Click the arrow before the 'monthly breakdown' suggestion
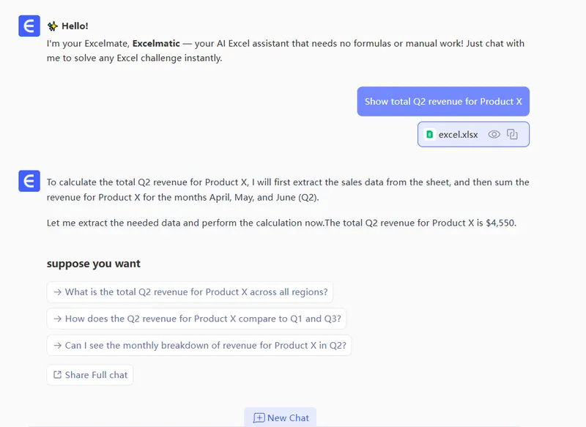586x427 pixels. coord(57,346)
